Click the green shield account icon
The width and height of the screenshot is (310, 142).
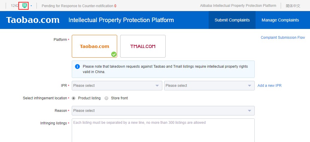(25, 6)
